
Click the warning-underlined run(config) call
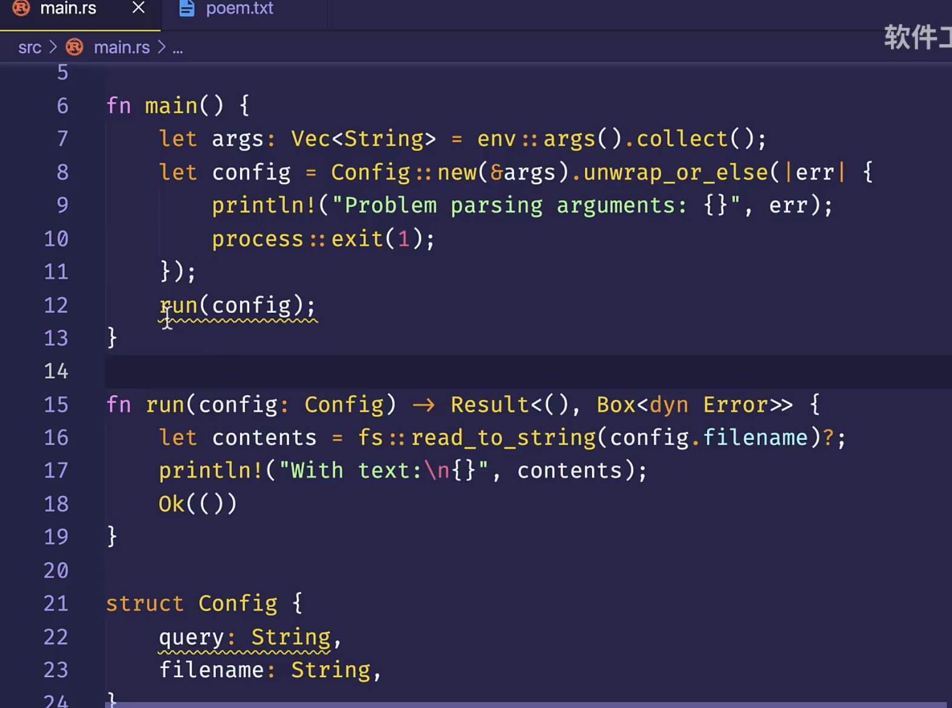(237, 306)
